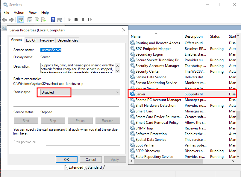Viewport: 241px width, 177px height.
Task: Click the Start Service play icon
Action: pyautogui.click(x=69, y=20)
